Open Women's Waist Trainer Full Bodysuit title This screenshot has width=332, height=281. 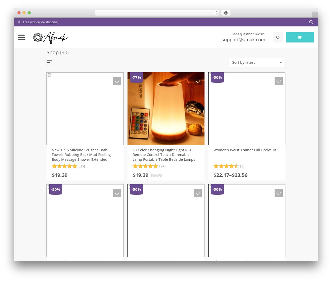tap(245, 150)
